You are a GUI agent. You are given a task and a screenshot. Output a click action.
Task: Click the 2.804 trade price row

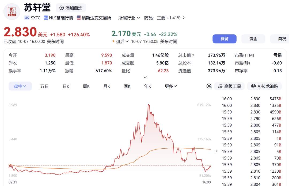(251, 184)
